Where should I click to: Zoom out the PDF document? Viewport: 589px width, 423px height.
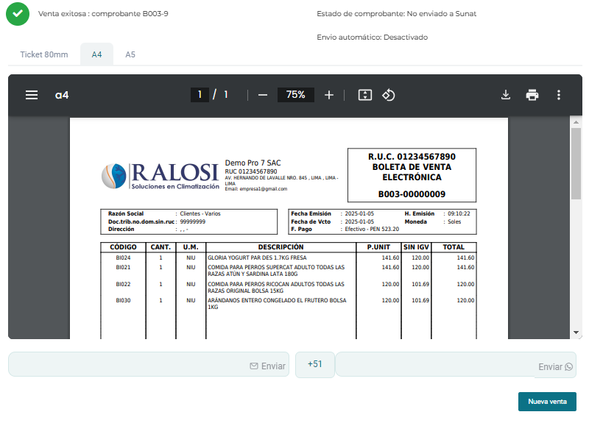click(263, 95)
